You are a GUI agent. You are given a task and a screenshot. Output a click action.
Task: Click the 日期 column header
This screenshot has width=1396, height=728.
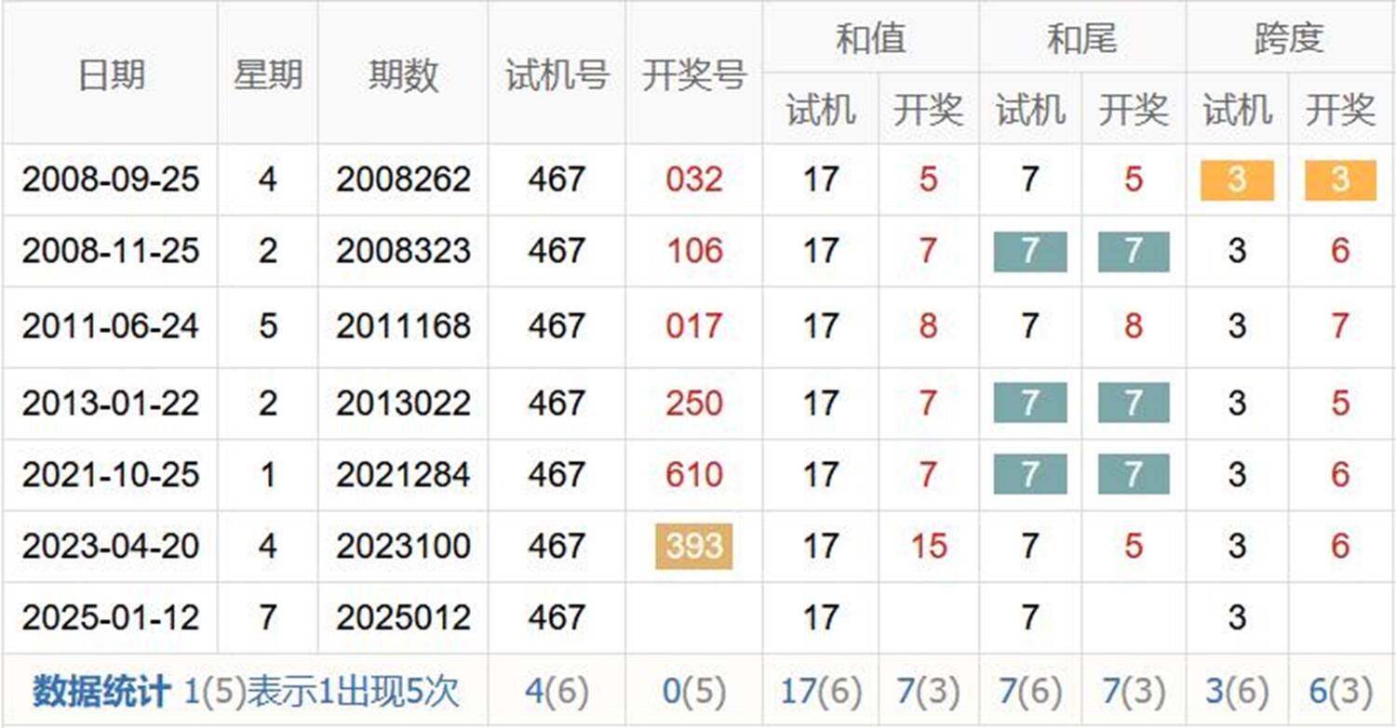110,74
